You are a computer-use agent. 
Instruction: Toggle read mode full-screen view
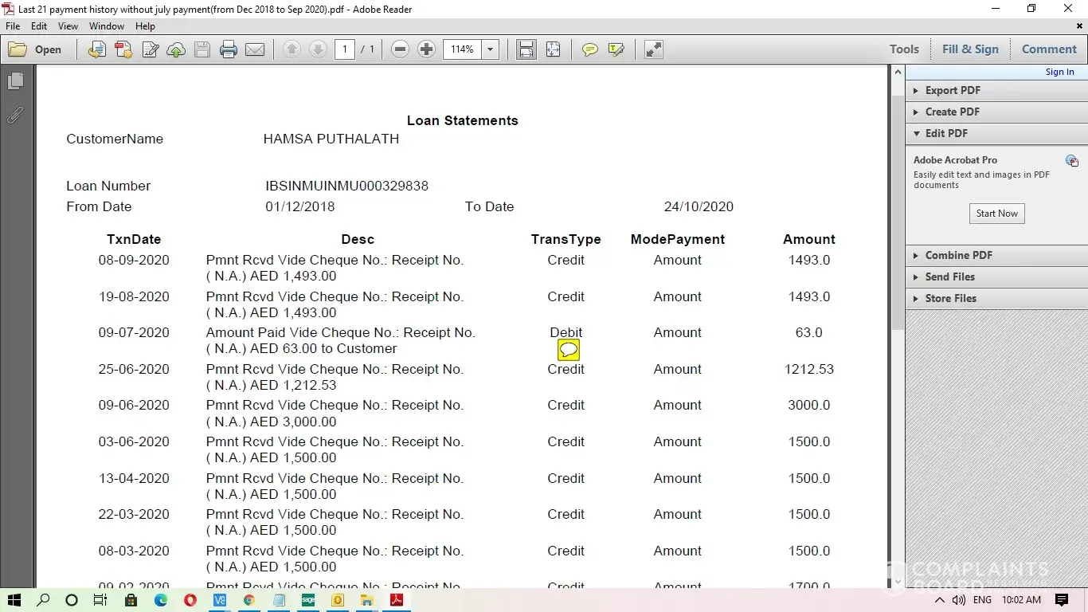654,49
